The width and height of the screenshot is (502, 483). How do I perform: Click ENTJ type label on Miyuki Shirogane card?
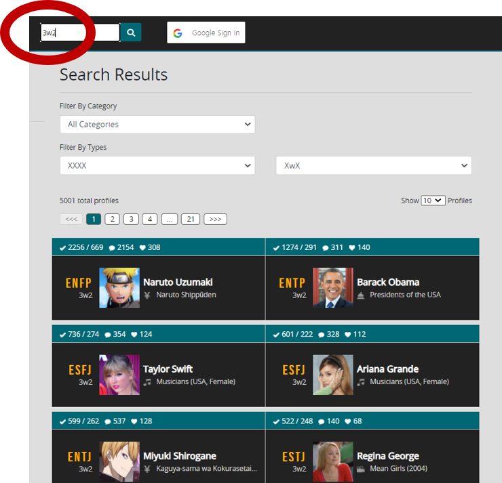pyautogui.click(x=79, y=457)
